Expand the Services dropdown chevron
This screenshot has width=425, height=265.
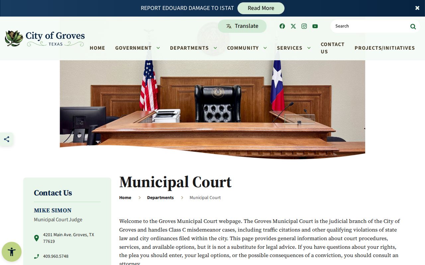pos(309,48)
